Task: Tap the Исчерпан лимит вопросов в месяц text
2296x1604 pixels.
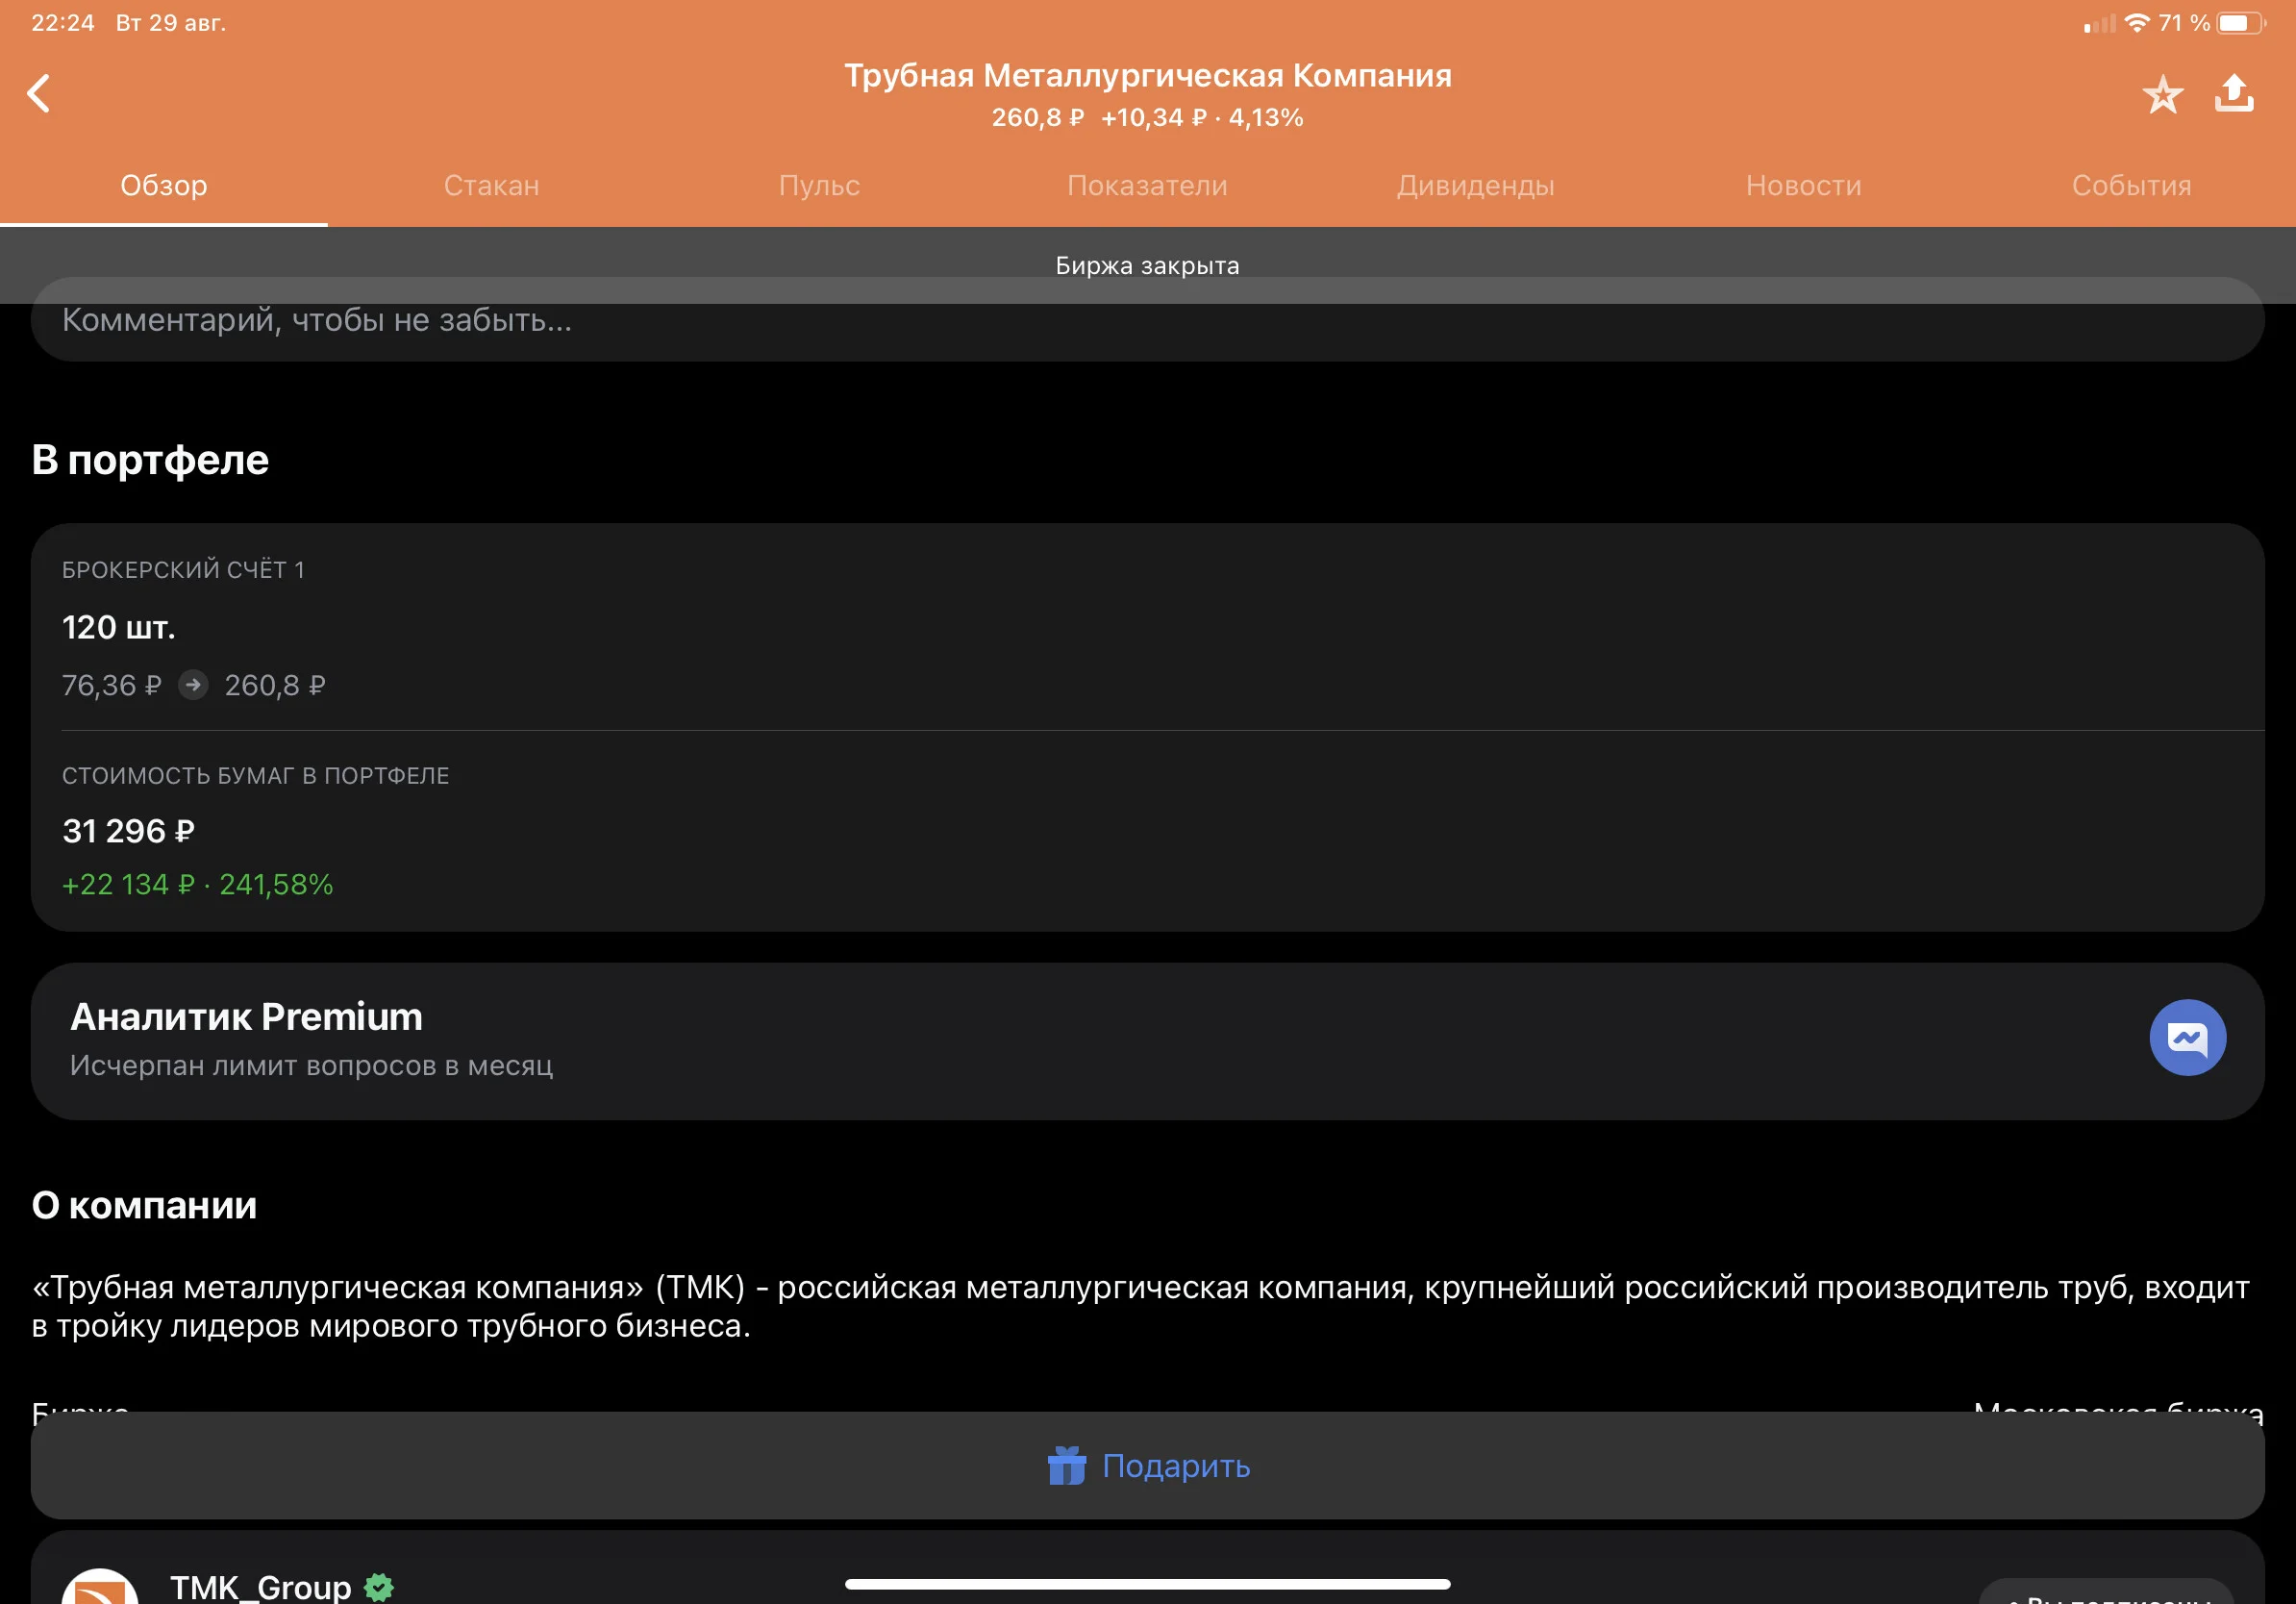Action: [x=311, y=1066]
